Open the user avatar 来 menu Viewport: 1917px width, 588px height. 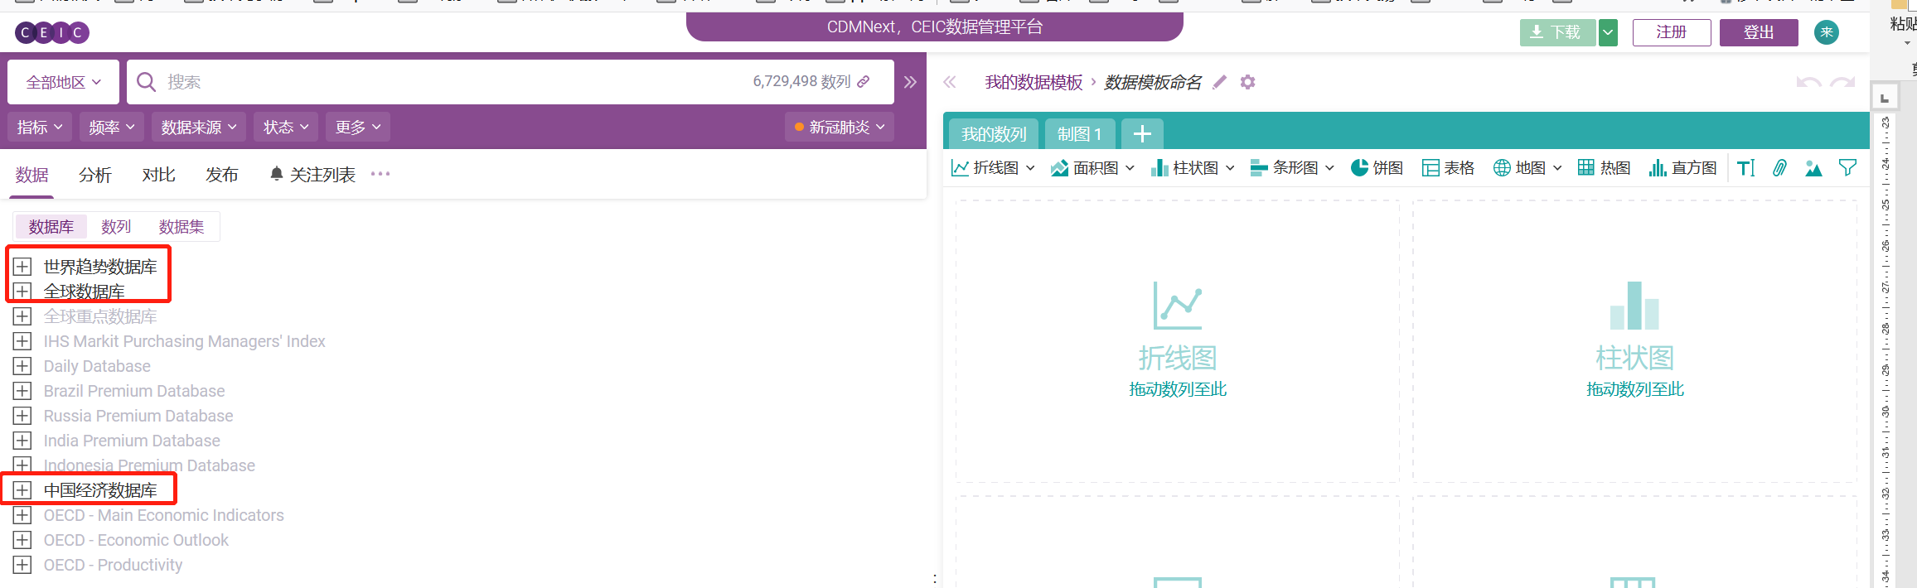tap(1827, 32)
